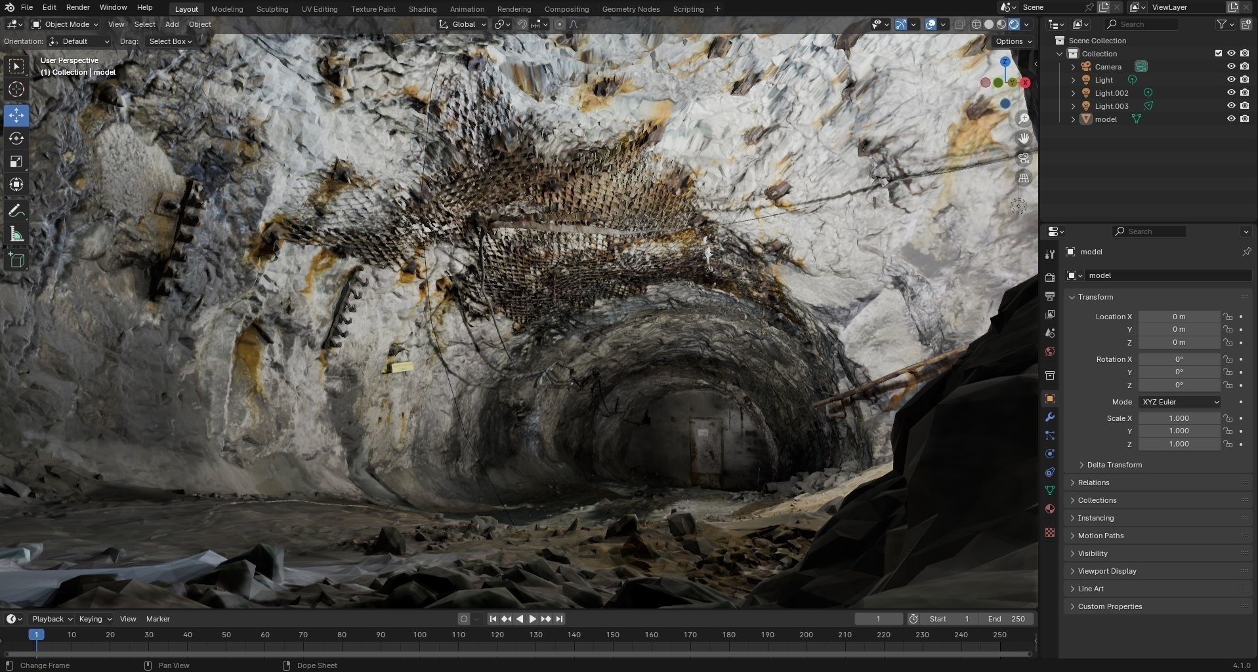Switch to Shading workspace tab
The image size is (1258, 672).
(x=423, y=9)
